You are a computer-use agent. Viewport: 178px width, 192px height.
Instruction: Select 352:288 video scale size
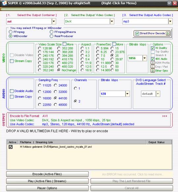(59, 48)
